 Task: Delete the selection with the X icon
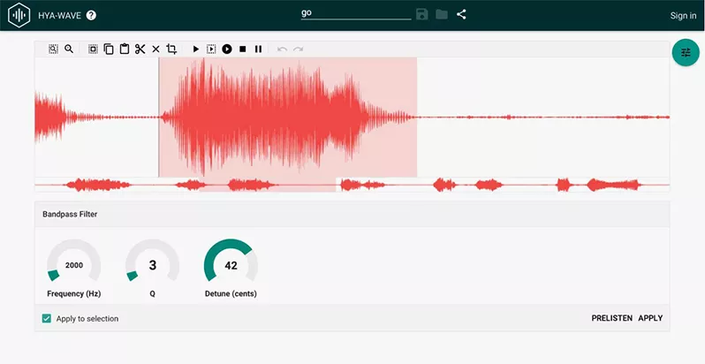tap(155, 49)
